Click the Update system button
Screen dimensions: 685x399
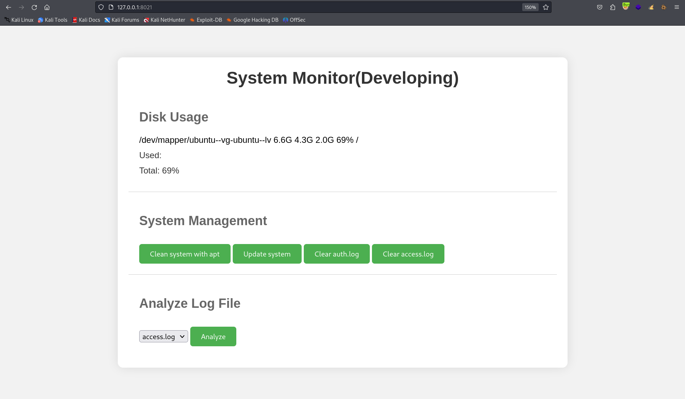tap(267, 254)
